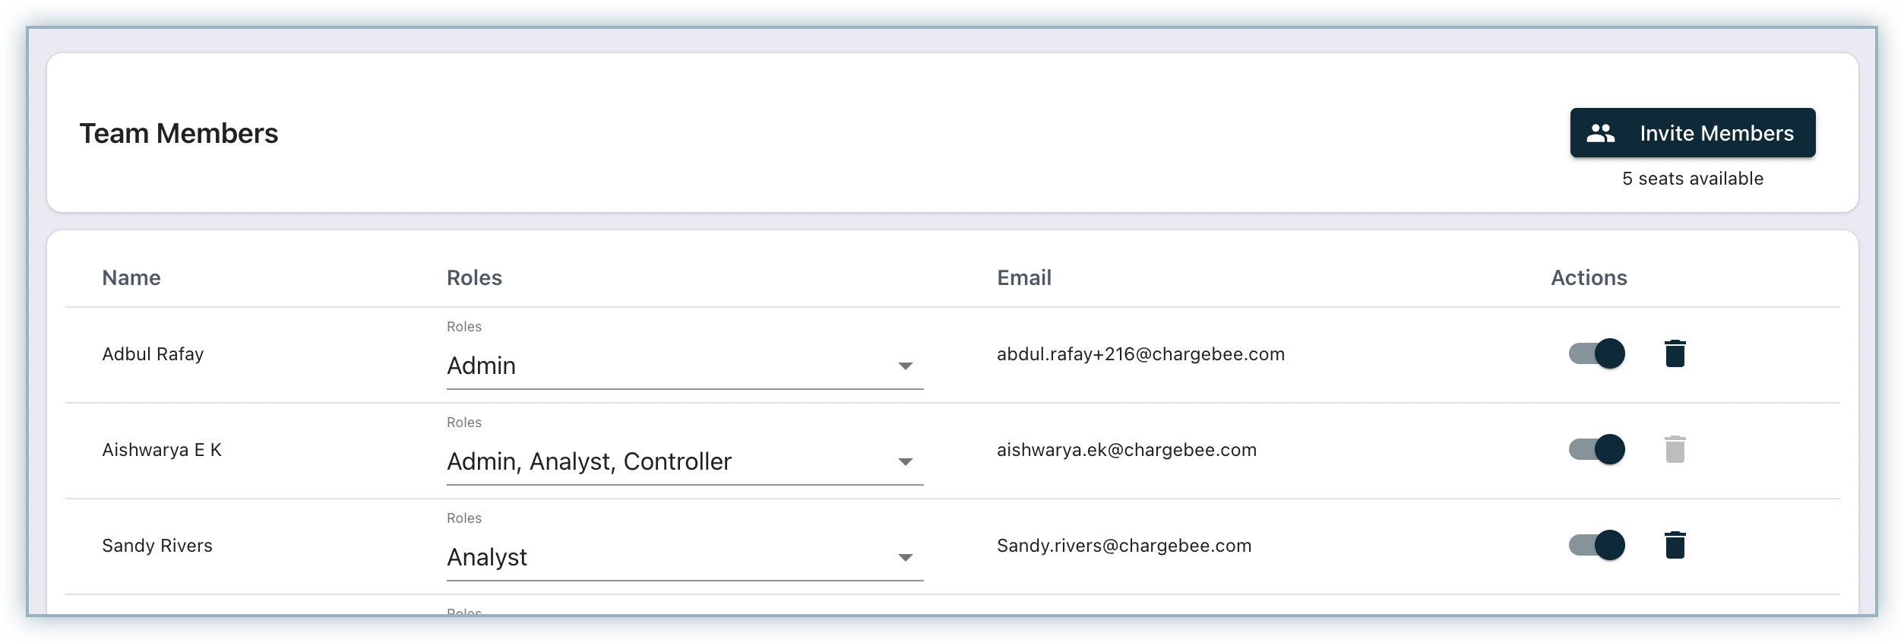
Task: Toggle Sandy Rivers' account switch
Action: click(x=1596, y=546)
